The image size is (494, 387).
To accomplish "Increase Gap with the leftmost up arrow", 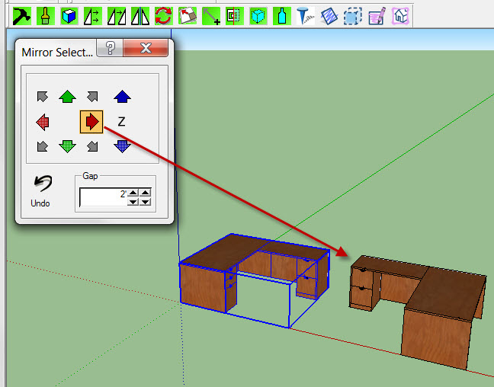I will click(133, 193).
